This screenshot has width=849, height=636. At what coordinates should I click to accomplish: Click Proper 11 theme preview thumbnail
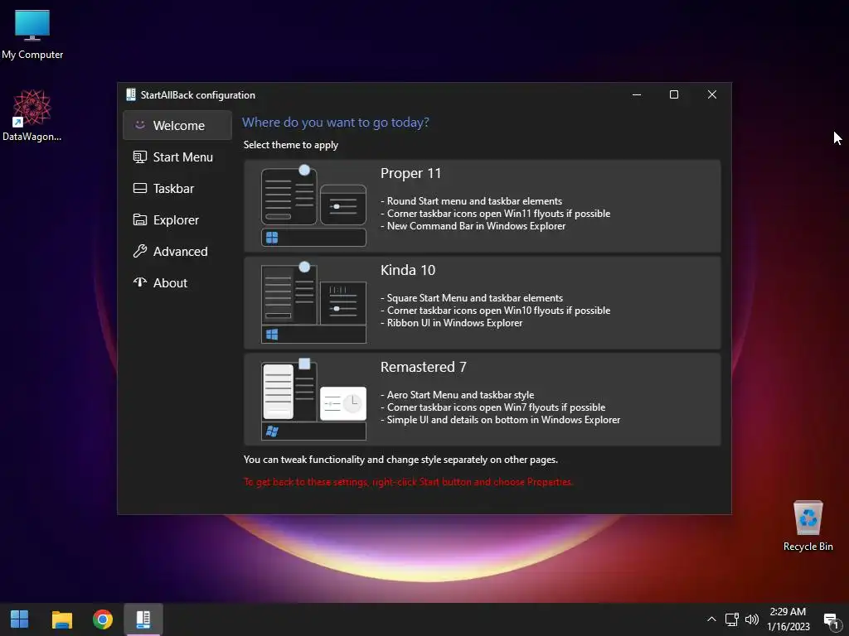point(313,206)
